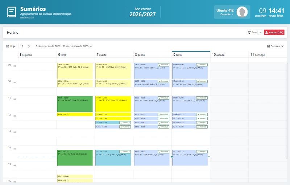This screenshot has height=185, width=290.
Task: Mark Presença for Friday 09:00 MAT
Action: [x=202, y=65]
